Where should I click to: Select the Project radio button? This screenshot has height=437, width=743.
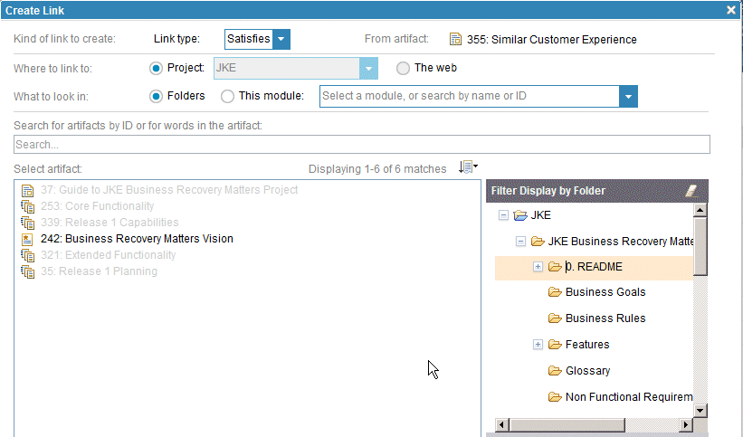(x=156, y=68)
